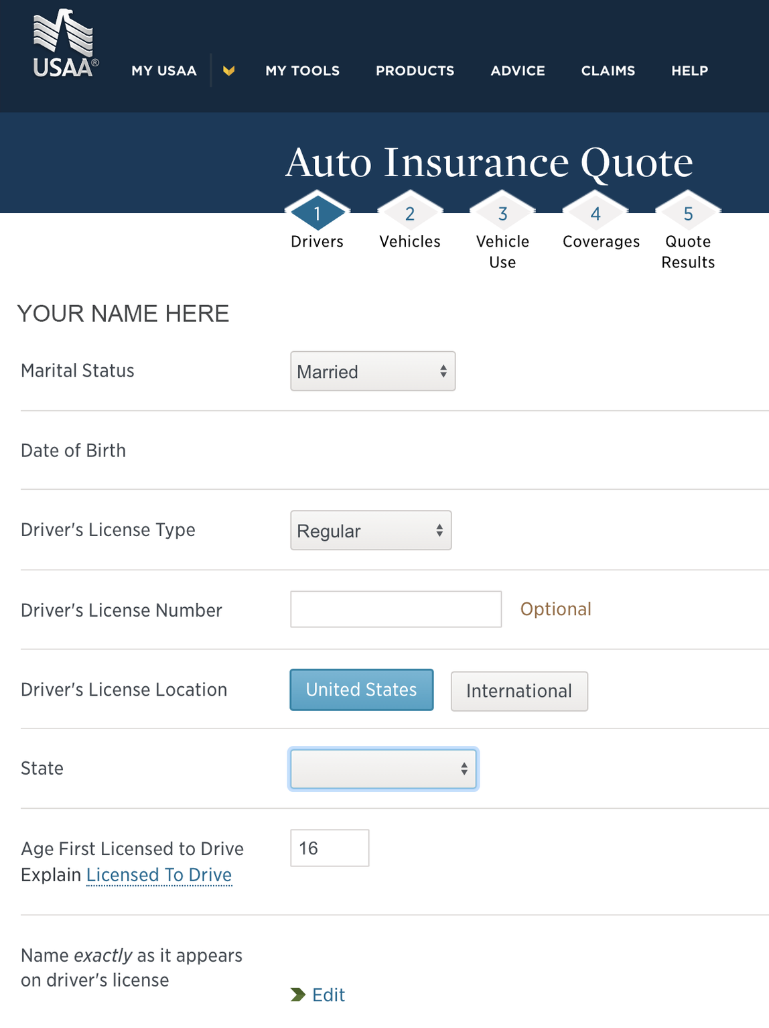The image size is (769, 1028).
Task: Open the Vehicles step icon
Action: pos(409,214)
